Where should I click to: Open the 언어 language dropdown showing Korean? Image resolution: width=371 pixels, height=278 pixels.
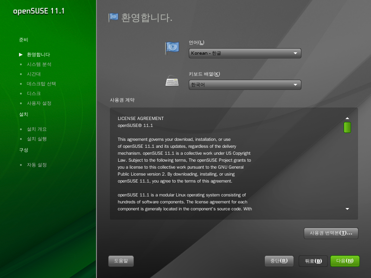[x=245, y=53]
